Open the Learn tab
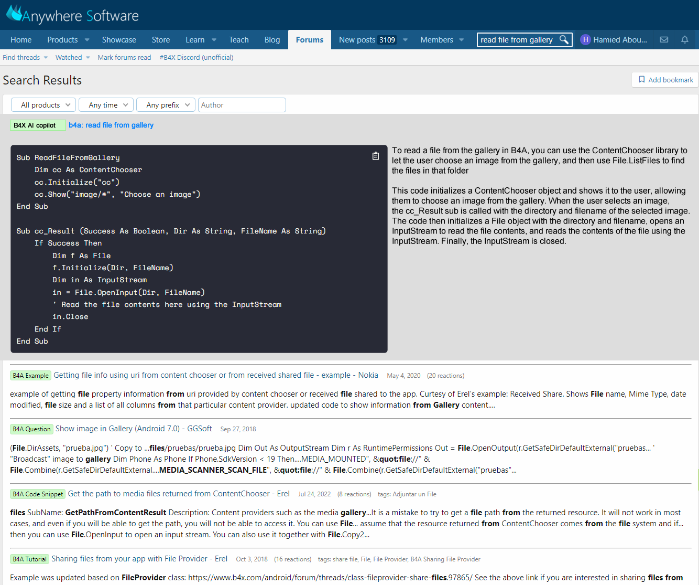Screen dimensions: 699x585 195,40
